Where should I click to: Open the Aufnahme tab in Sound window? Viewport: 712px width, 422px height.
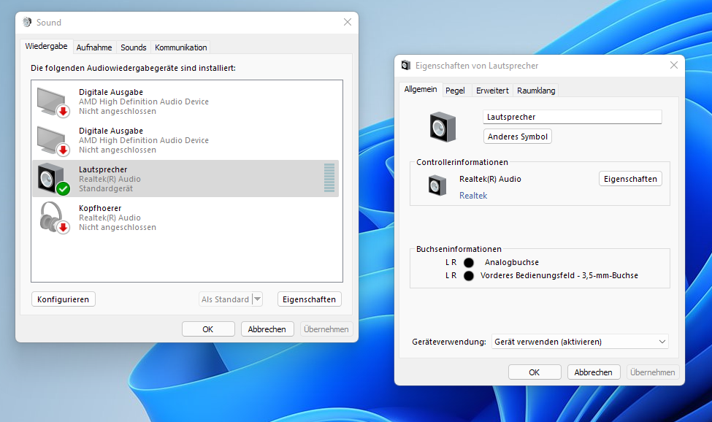[x=94, y=47]
